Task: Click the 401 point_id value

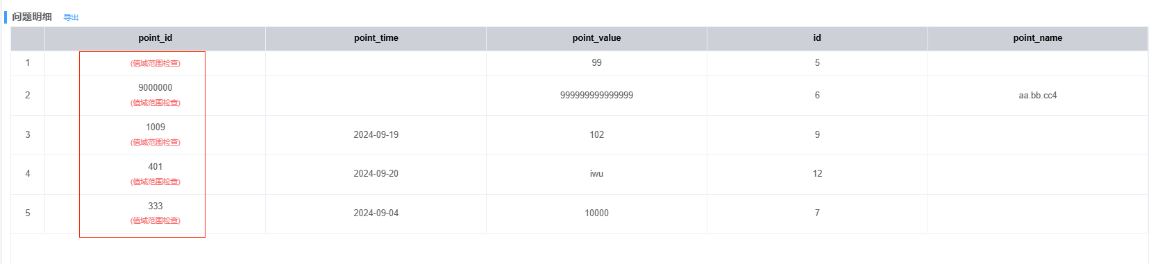Action: pos(156,167)
